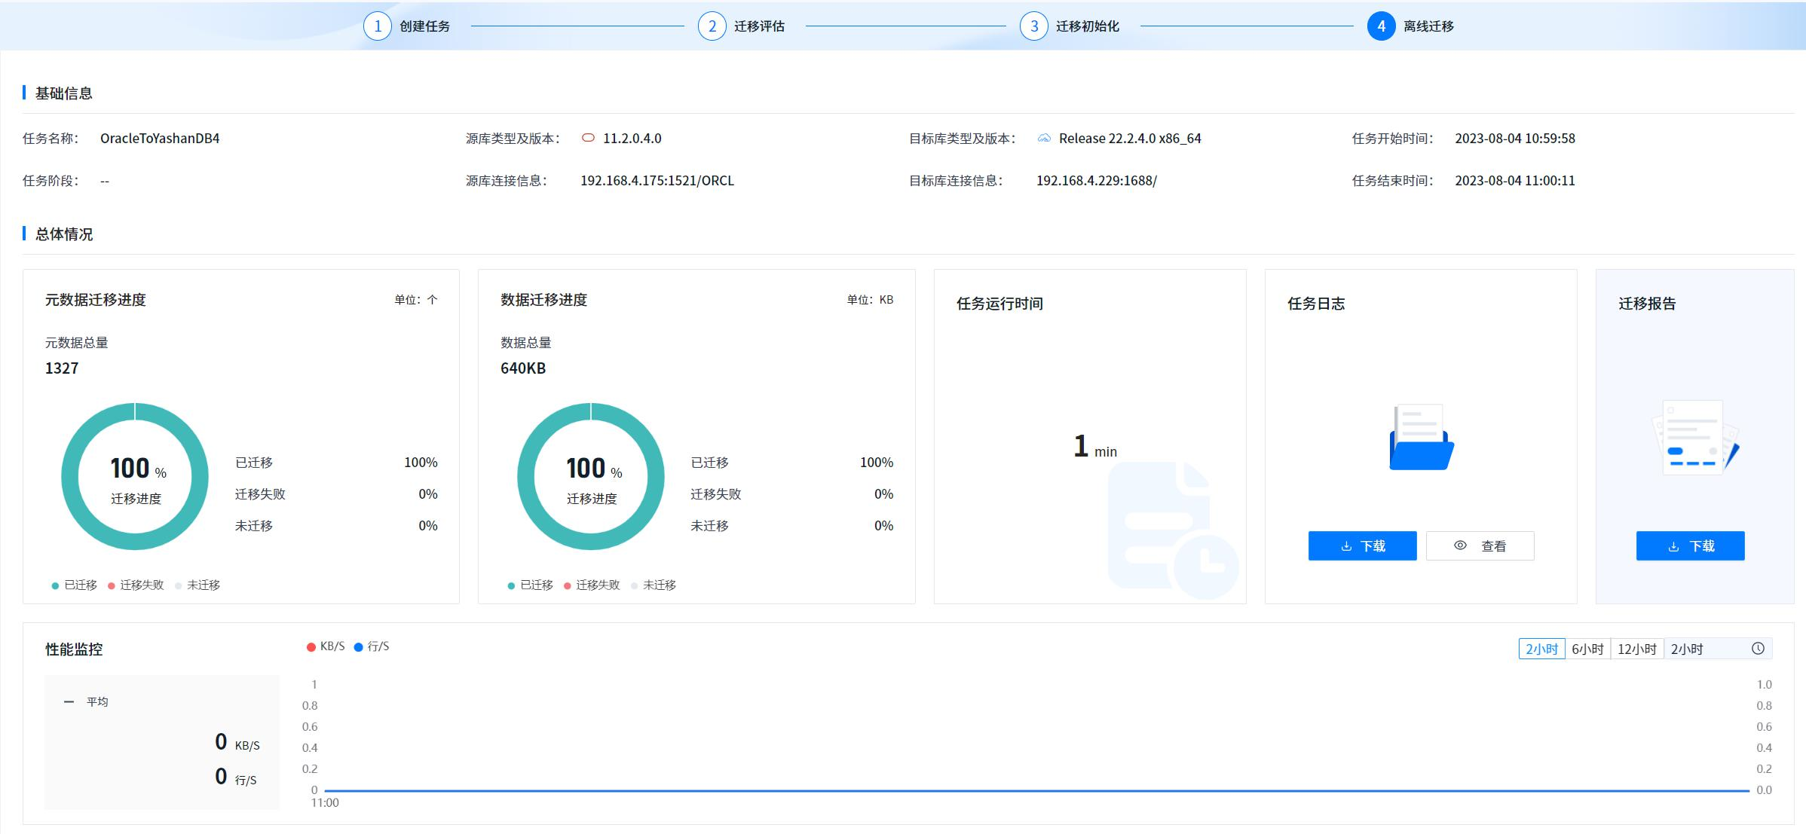Viewport: 1806px width, 834px height.
Task: Select the 6小时 time range tab
Action: coord(1587,649)
